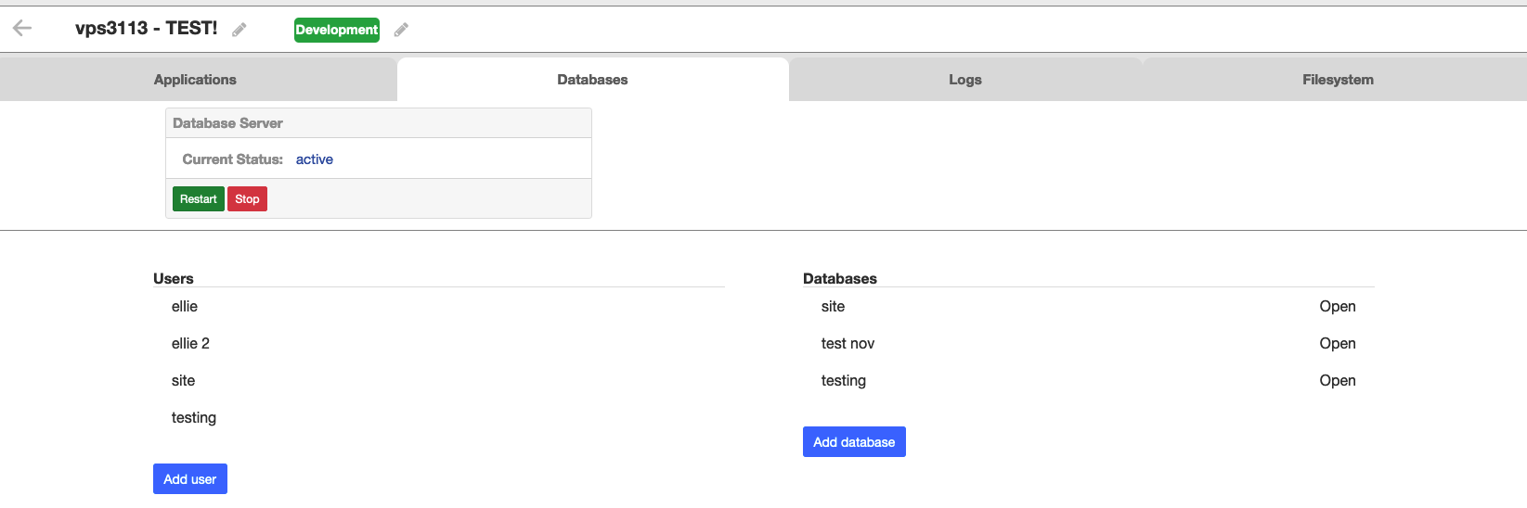1527x508 pixels.
Task: Click the Users section heading
Action: click(x=174, y=278)
